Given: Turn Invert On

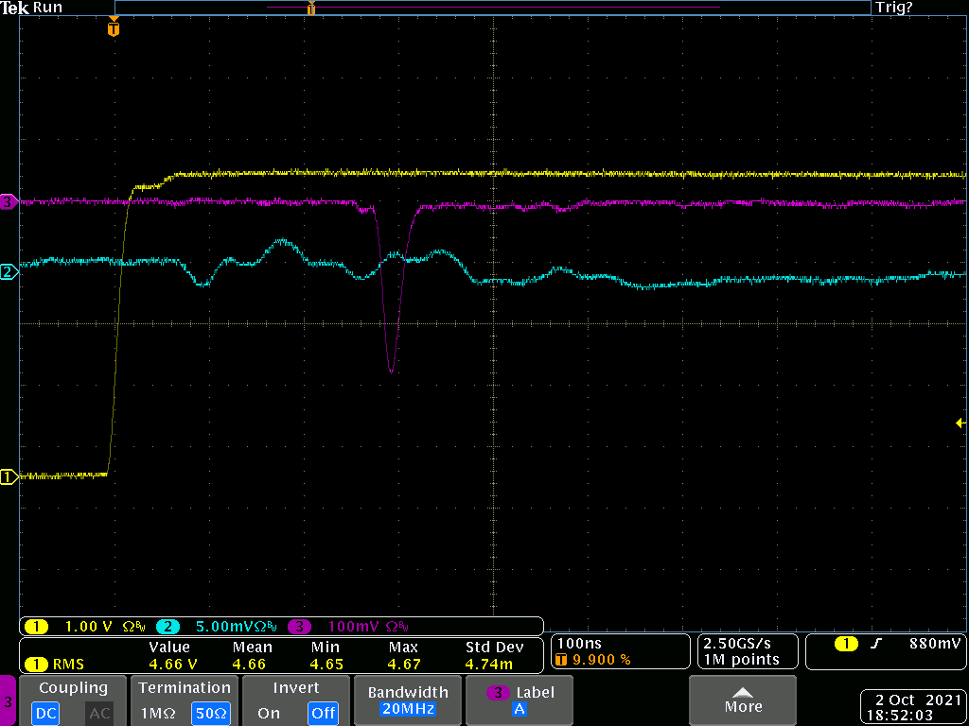Looking at the screenshot, I should tap(269, 714).
